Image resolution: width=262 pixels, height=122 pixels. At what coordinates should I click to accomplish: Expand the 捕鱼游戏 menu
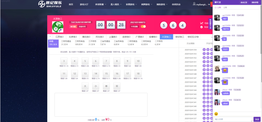[162, 4]
